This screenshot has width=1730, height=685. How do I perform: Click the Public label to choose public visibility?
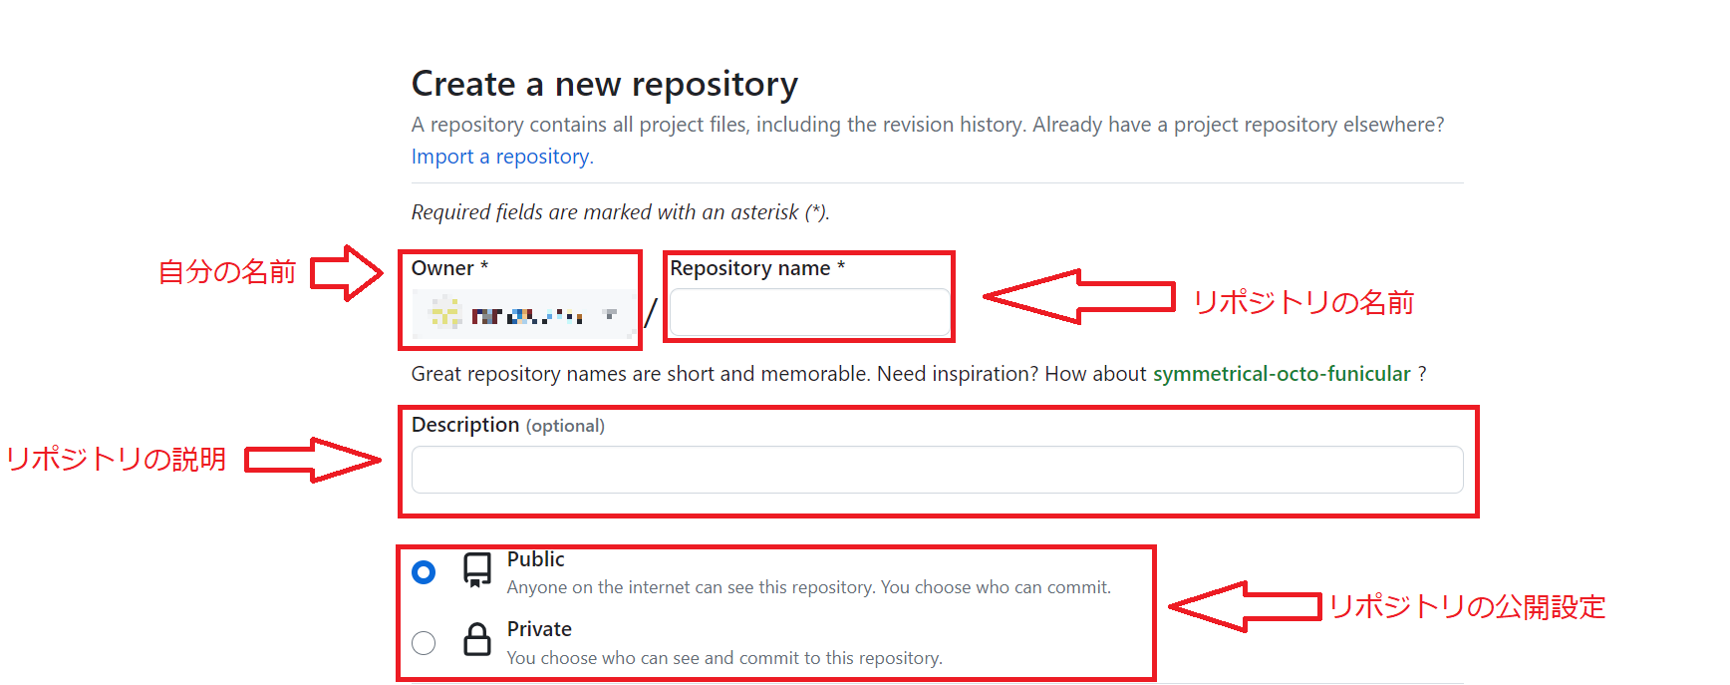[x=534, y=559]
